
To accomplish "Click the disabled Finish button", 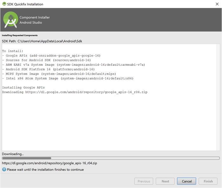I will pos(208,181).
